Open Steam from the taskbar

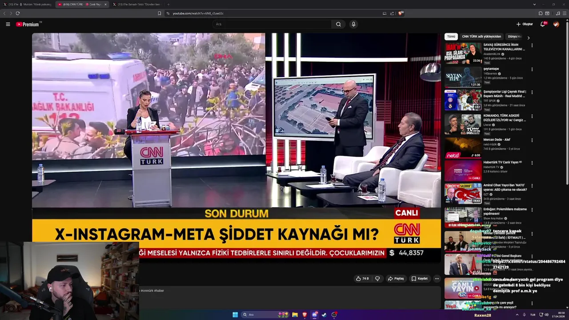[324, 315]
